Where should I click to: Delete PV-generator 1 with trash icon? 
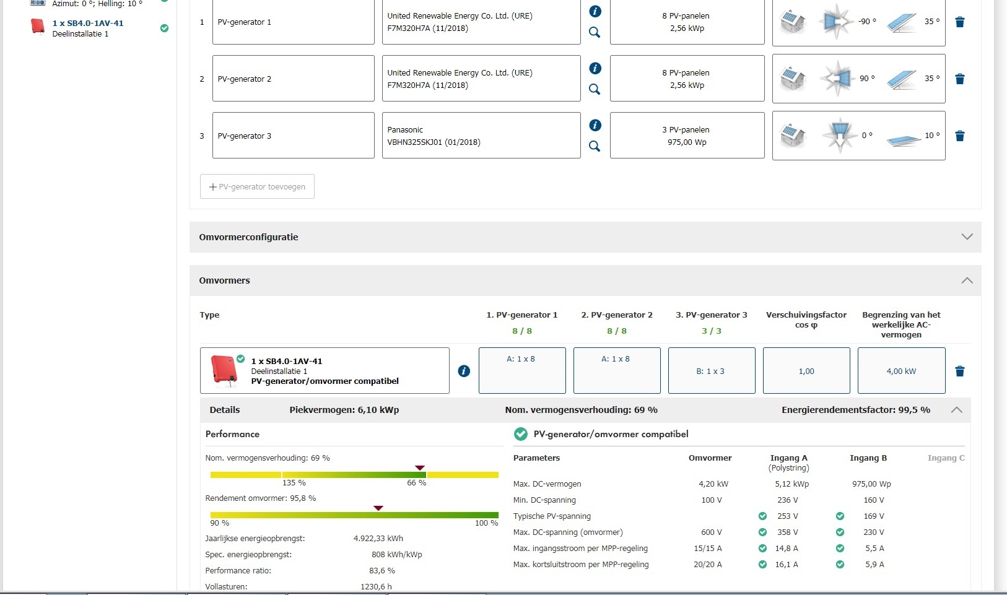coord(960,22)
